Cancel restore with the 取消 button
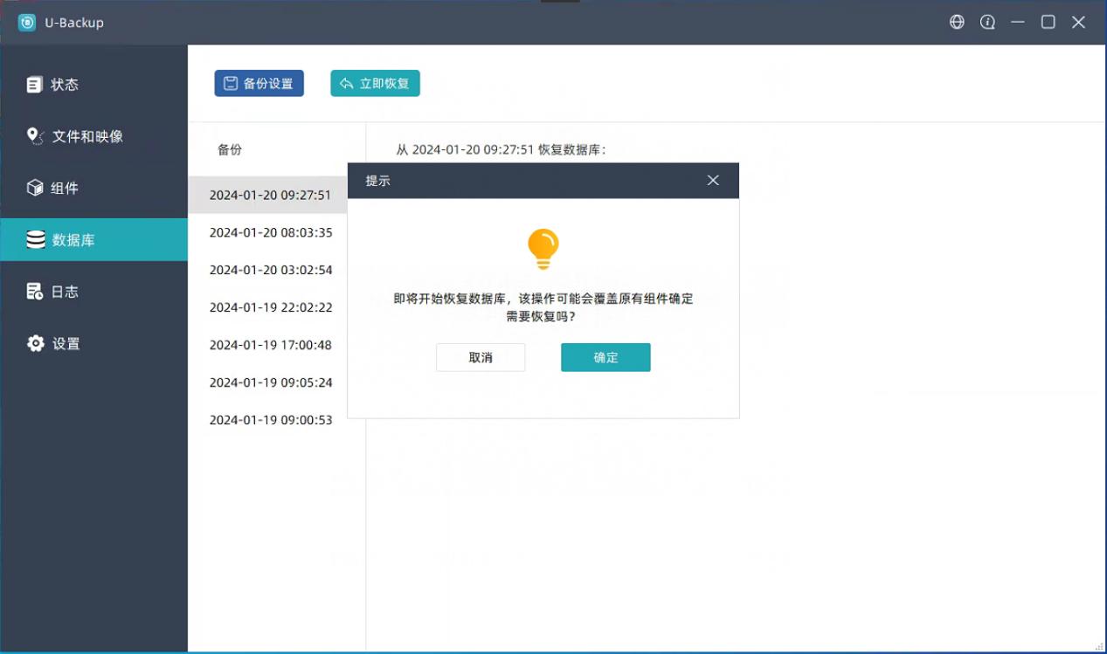Image resolution: width=1107 pixels, height=654 pixels. [481, 357]
